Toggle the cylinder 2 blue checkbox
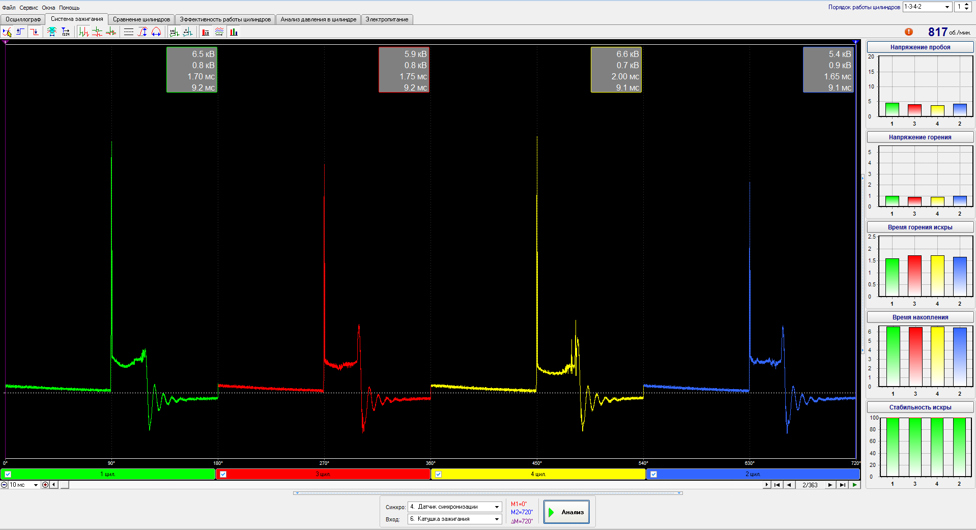Viewport: 976px width, 530px height. click(653, 474)
